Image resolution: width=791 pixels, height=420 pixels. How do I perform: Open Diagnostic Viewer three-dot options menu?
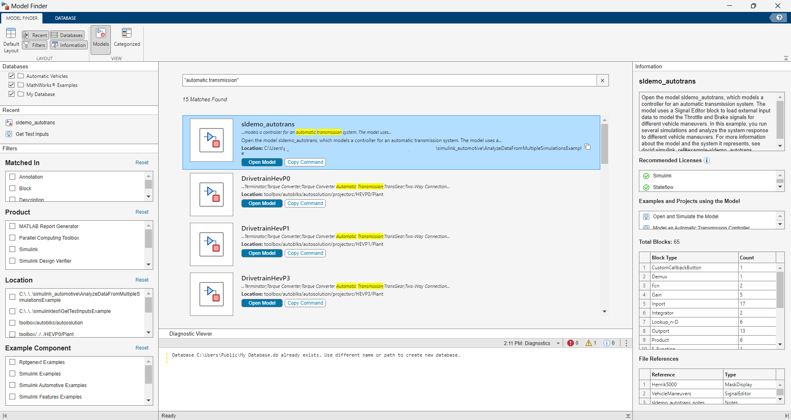pos(626,343)
